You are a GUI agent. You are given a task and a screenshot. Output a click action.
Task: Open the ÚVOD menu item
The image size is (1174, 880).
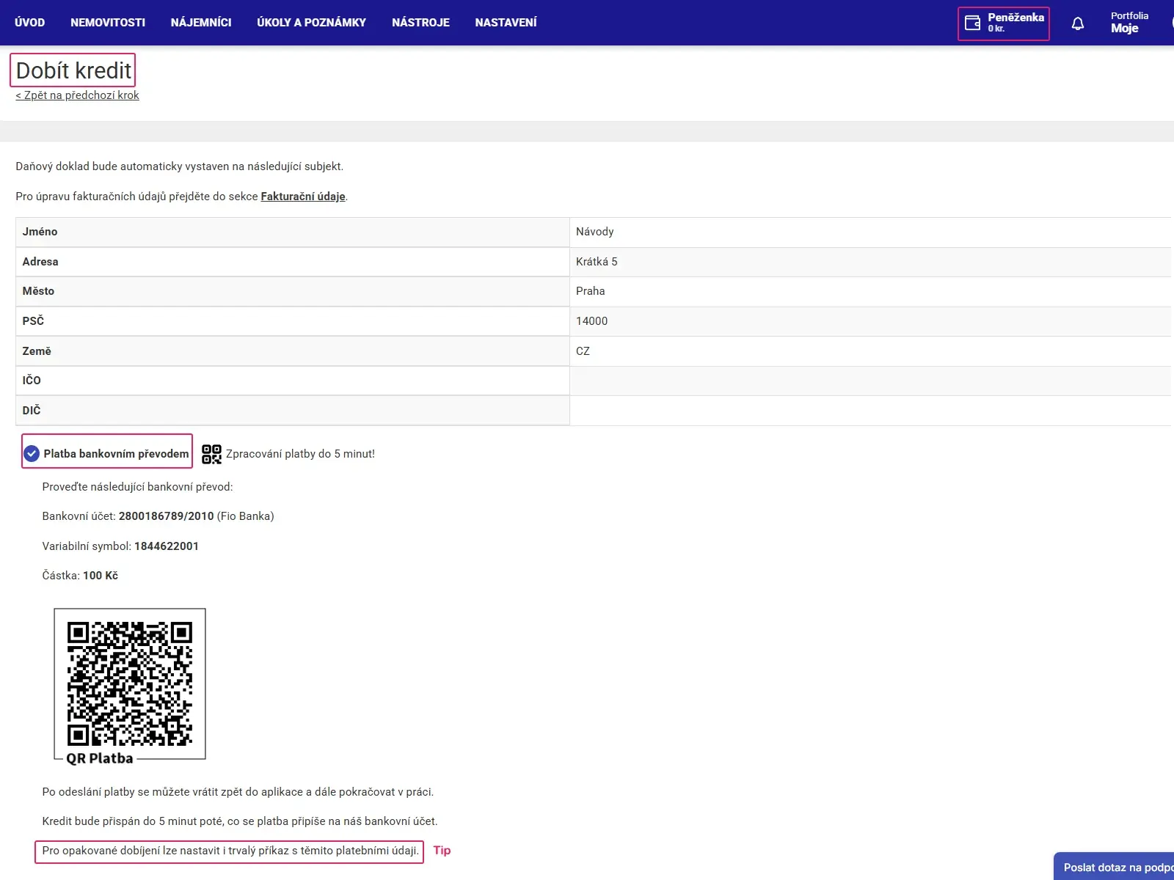point(30,23)
